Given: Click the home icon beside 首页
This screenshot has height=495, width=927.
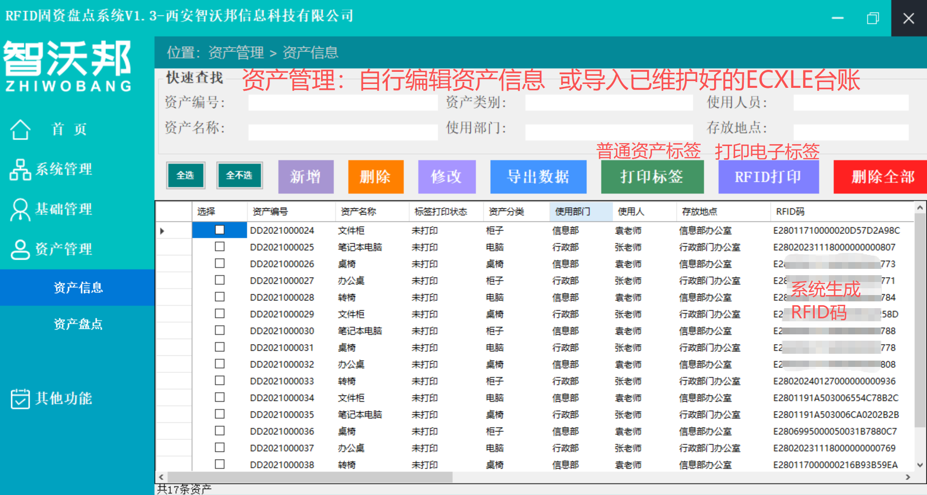Looking at the screenshot, I should click(x=20, y=130).
